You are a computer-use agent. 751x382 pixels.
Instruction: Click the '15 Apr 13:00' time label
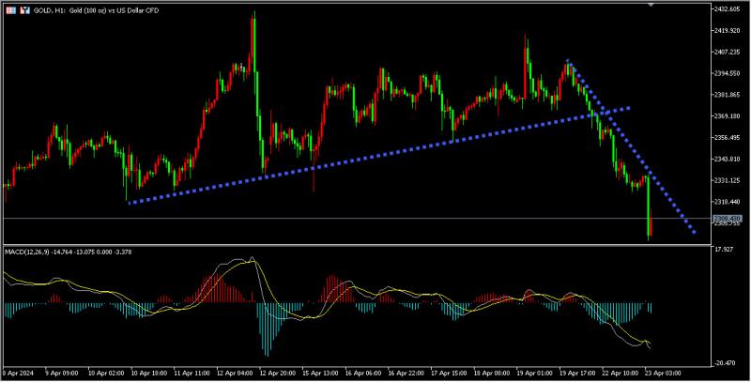(x=320, y=373)
